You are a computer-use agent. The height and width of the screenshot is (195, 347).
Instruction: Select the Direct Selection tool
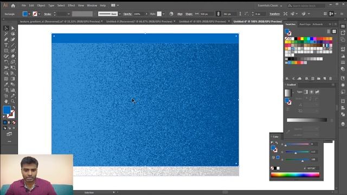tap(13, 28)
